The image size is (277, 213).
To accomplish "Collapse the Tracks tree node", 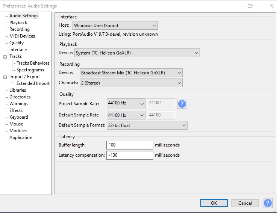I will (5, 57).
